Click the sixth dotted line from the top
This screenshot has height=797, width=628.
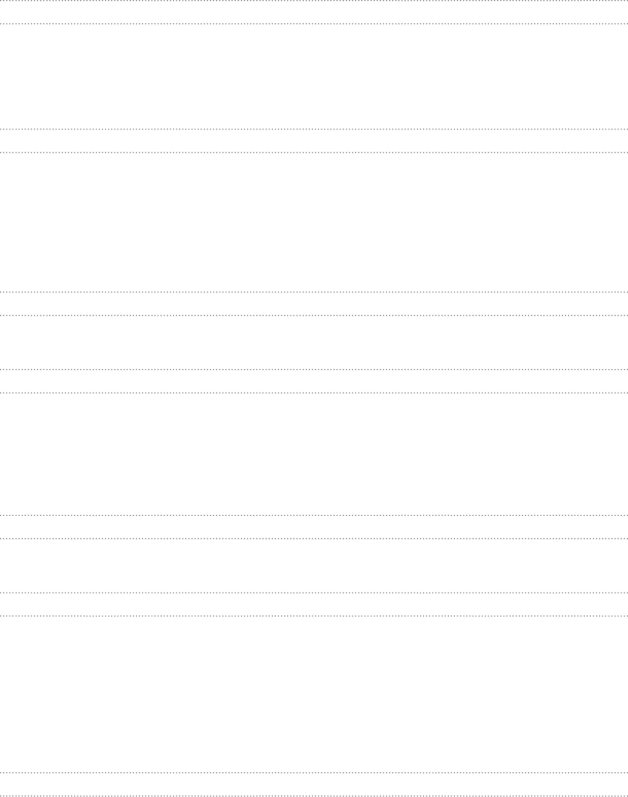314,315
